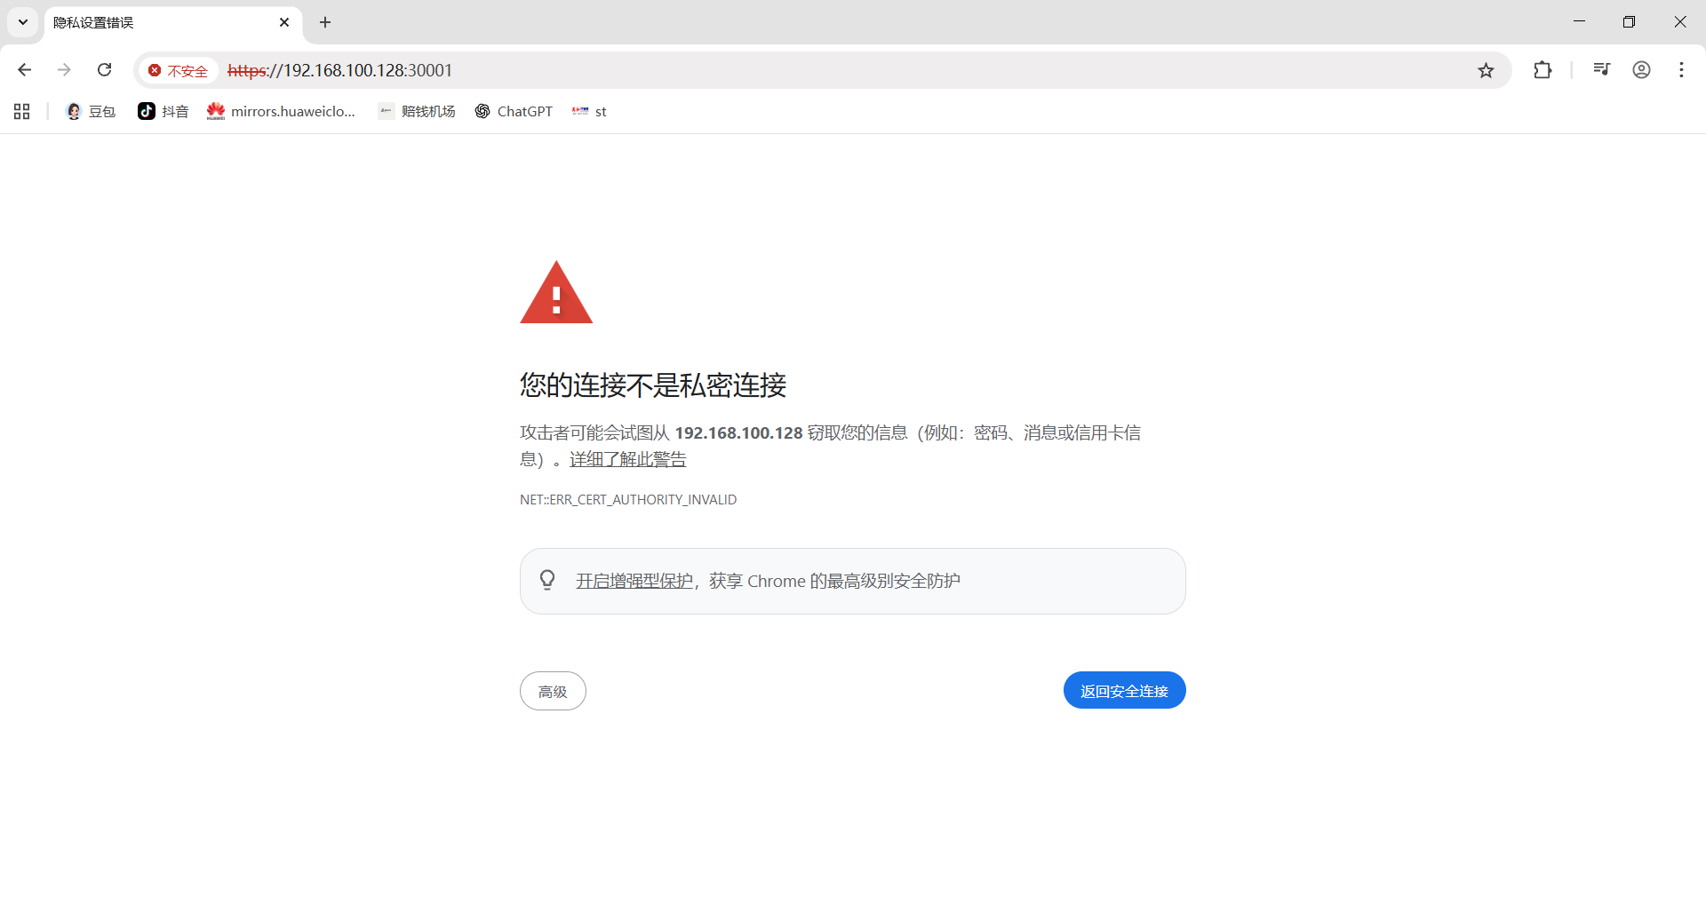Switch to the 隐私设置错误 tab
The image size is (1706, 912).
(x=133, y=22)
